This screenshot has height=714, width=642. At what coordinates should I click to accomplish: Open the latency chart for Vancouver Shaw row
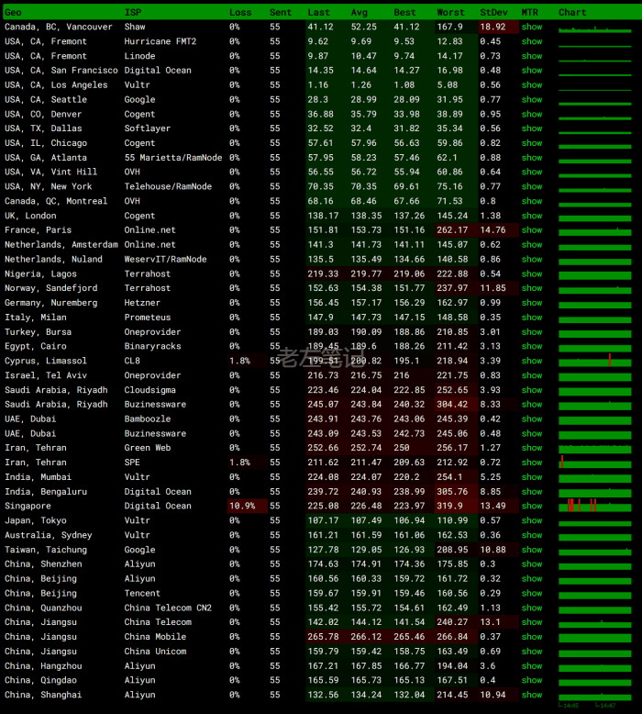click(x=594, y=28)
